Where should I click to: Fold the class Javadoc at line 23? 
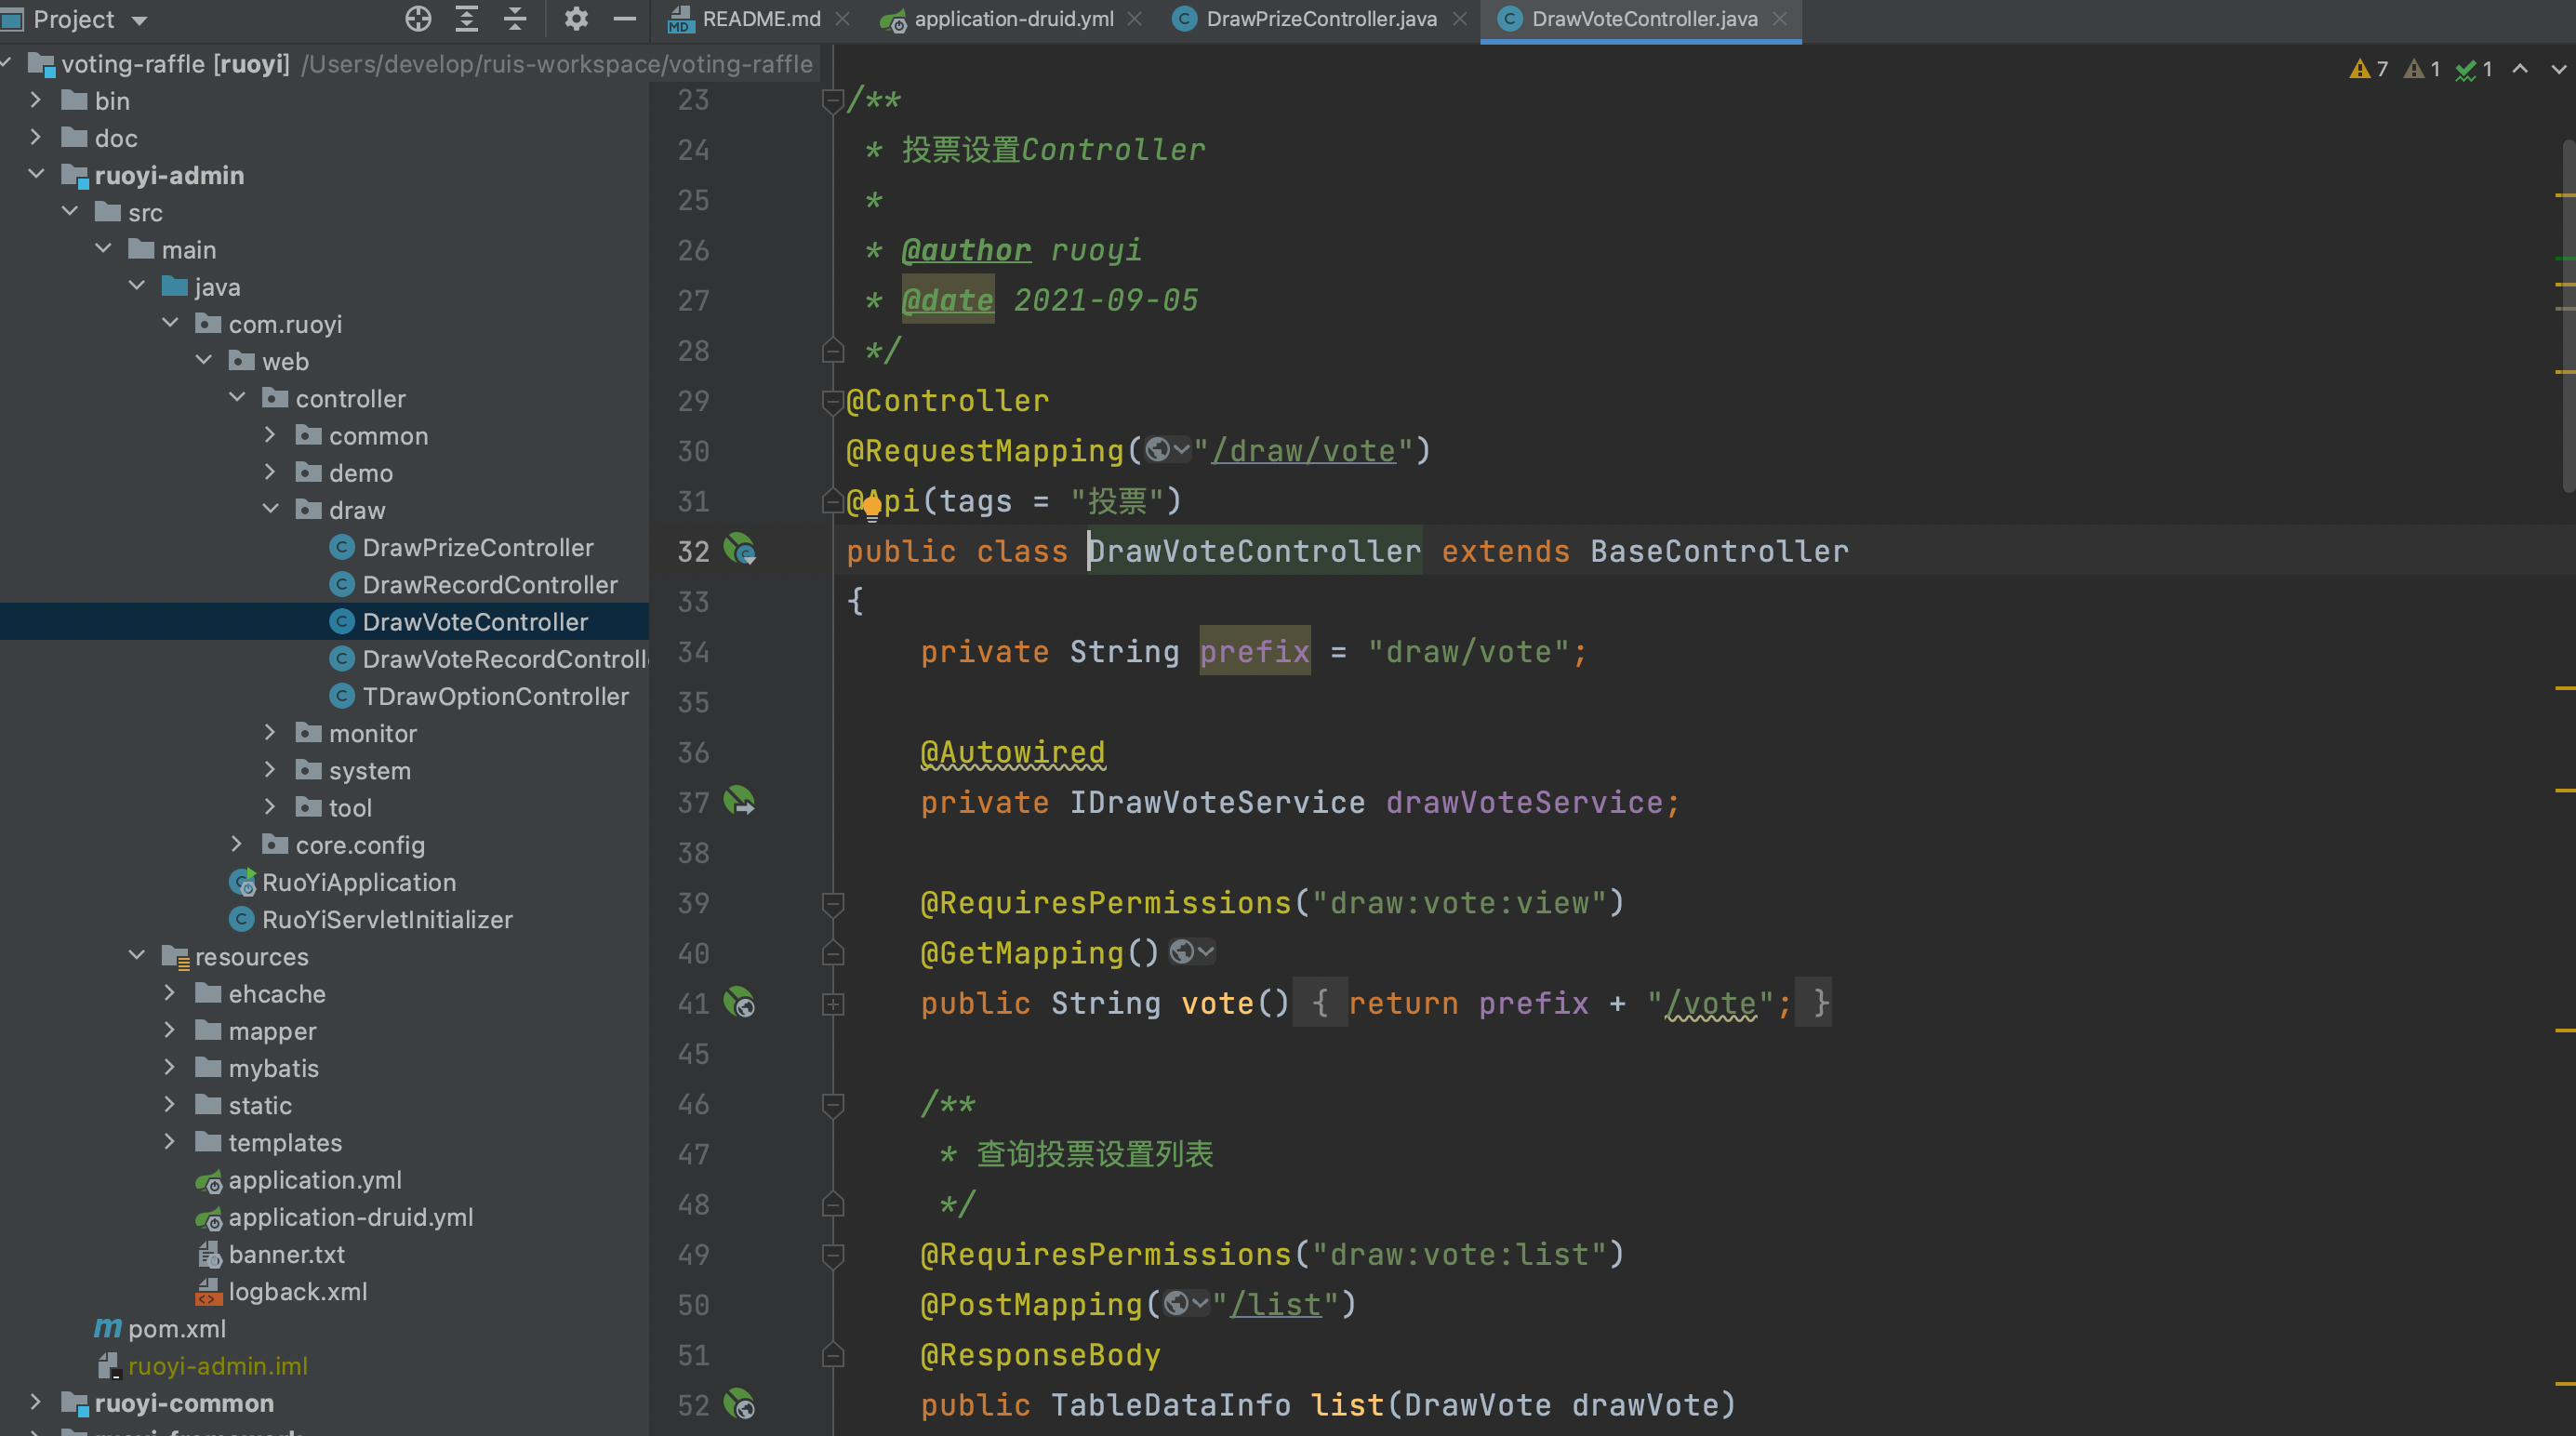(832, 100)
